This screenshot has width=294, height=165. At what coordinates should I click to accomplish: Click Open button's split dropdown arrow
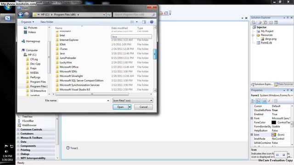point(130,107)
